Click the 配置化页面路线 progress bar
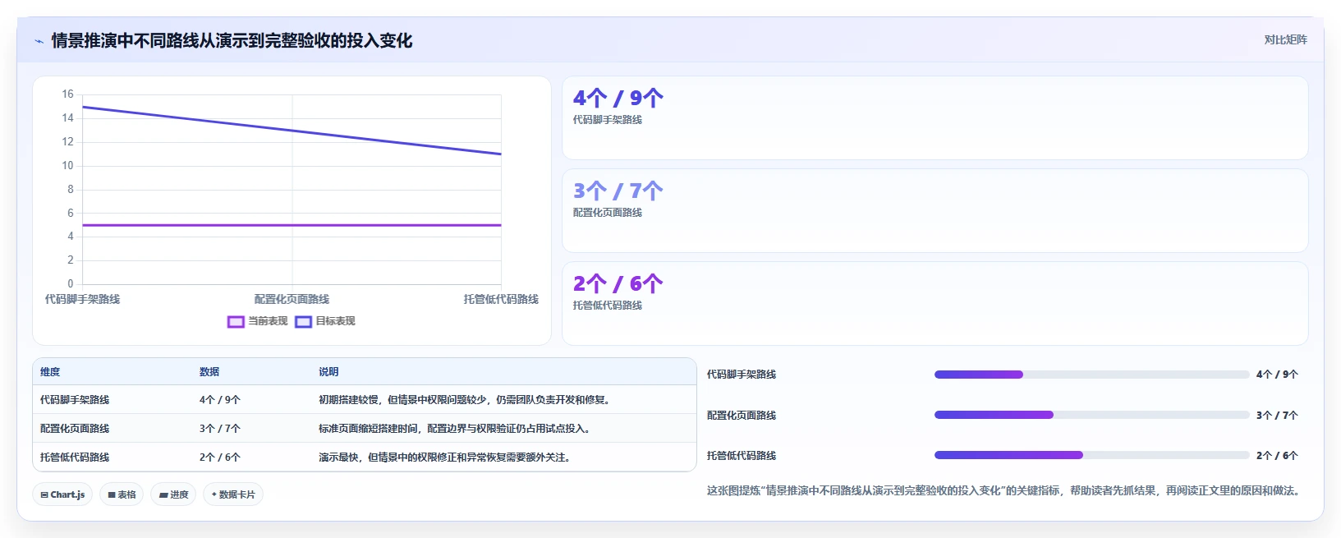Viewport: 1341px width, 538px height. (x=1091, y=415)
